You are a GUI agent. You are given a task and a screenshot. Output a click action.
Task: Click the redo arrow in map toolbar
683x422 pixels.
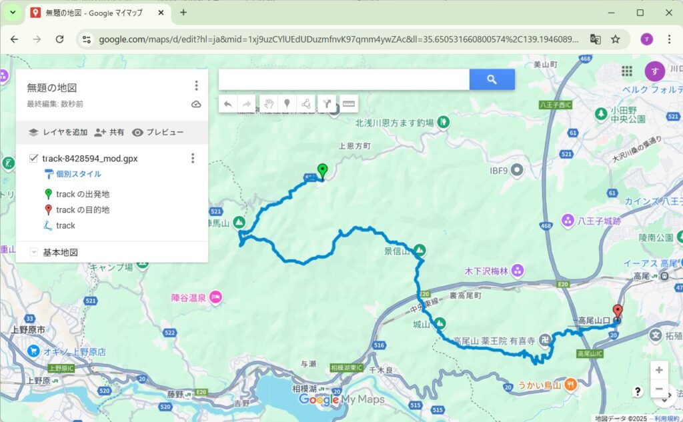click(247, 103)
